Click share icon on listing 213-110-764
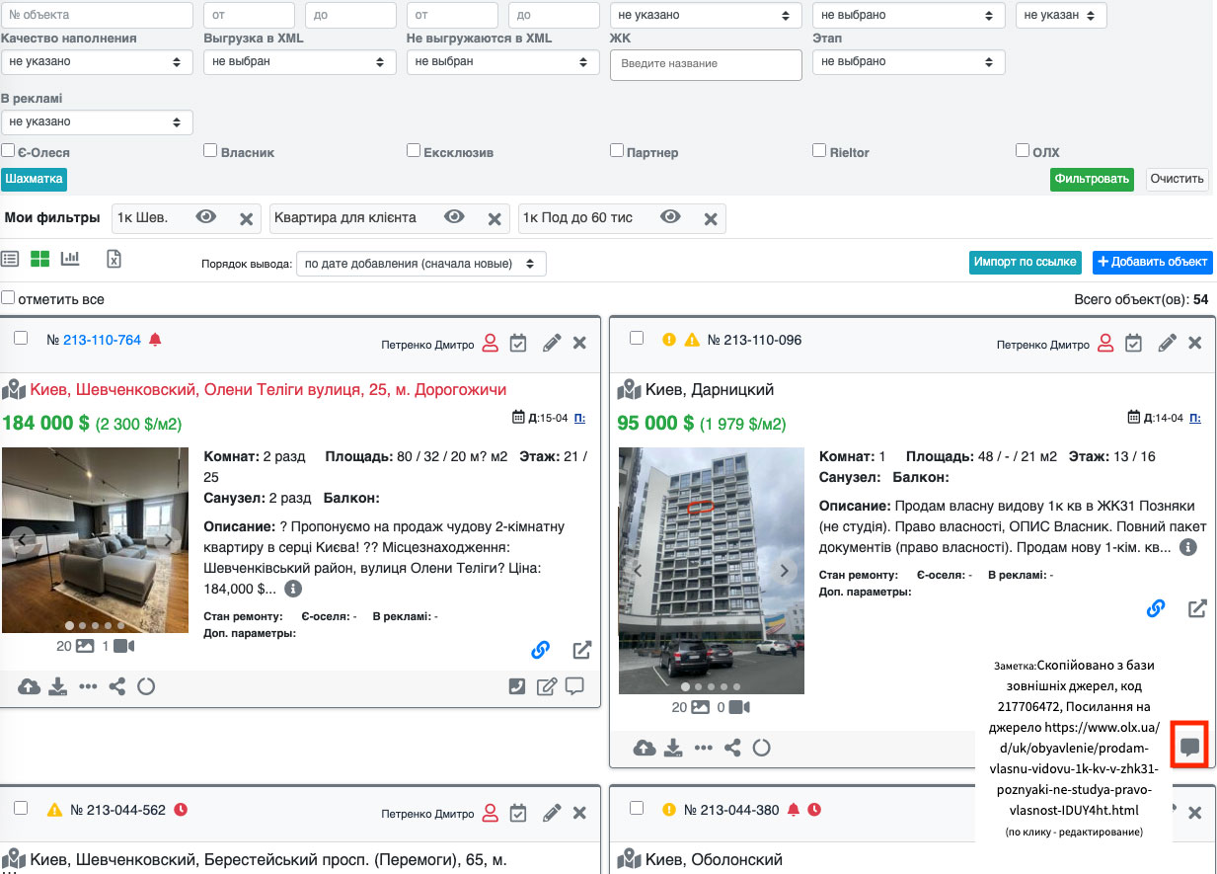 (116, 686)
